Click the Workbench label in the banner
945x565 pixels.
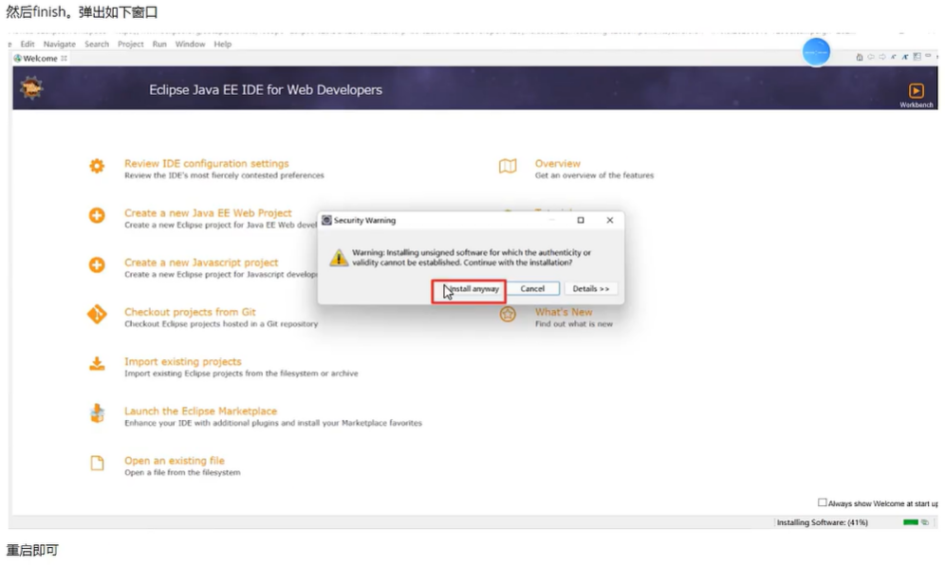[917, 105]
